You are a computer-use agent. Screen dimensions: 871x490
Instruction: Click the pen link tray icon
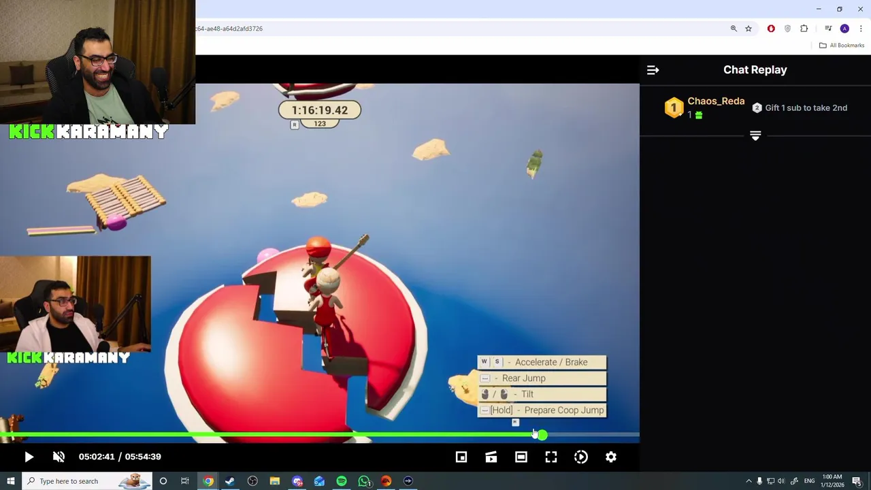tap(793, 481)
